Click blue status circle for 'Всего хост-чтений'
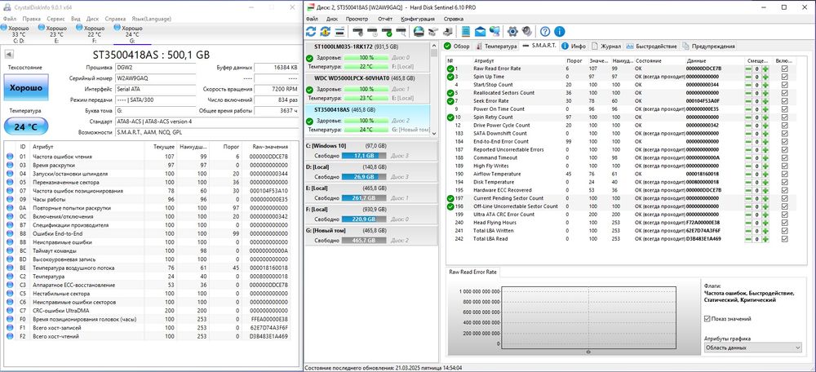 [x=9, y=337]
